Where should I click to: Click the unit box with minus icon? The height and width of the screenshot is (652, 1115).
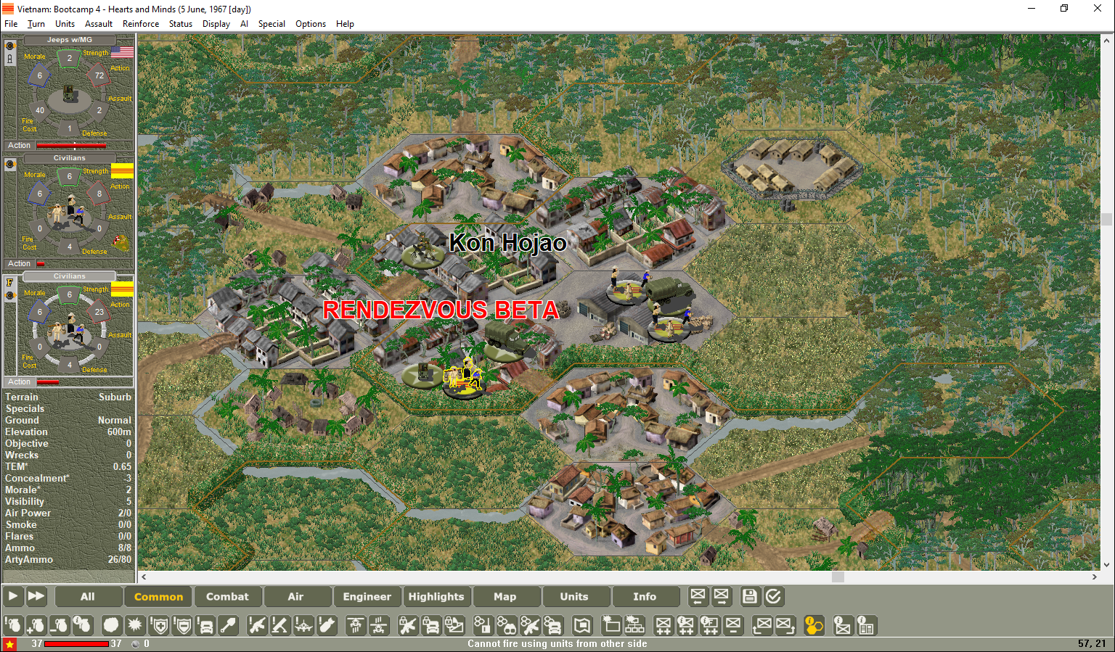click(x=733, y=625)
